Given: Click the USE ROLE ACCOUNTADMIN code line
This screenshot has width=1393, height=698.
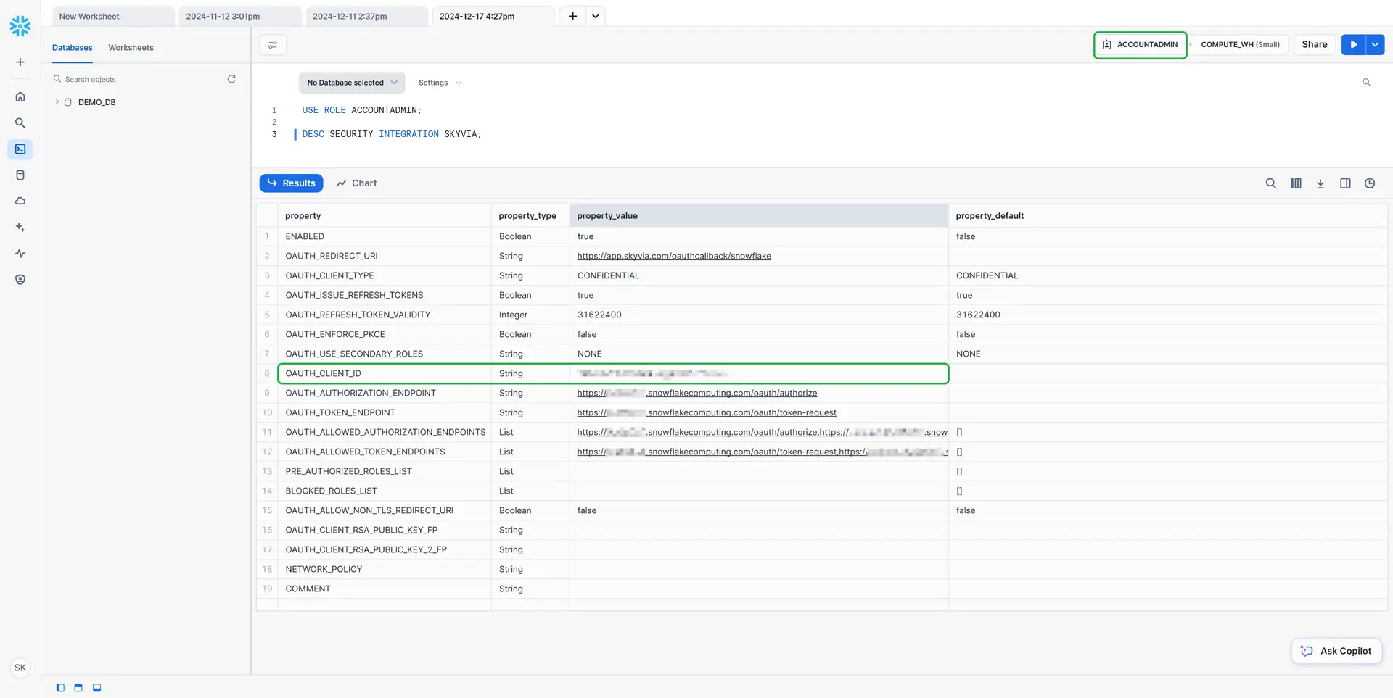Looking at the screenshot, I should (x=361, y=110).
